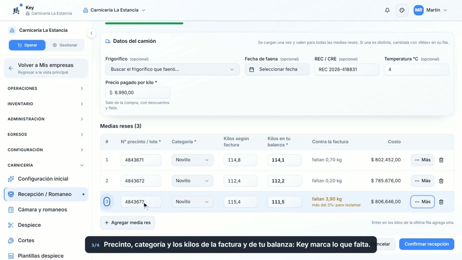
Task: Click the Seleccionar fecha date field
Action: click(x=277, y=69)
